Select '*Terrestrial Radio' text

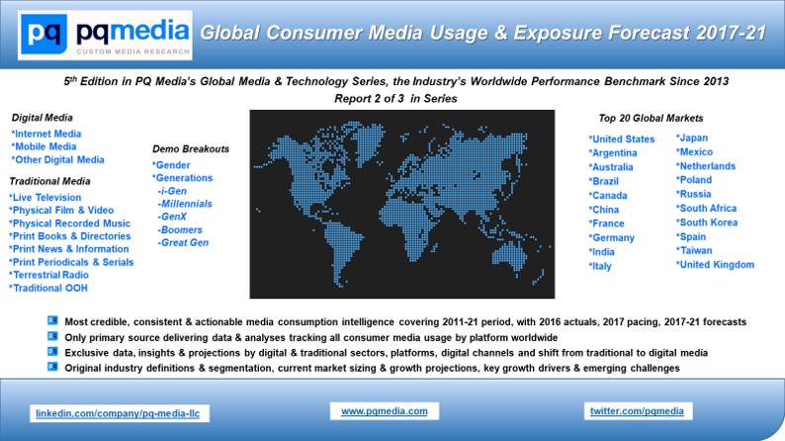(x=48, y=275)
